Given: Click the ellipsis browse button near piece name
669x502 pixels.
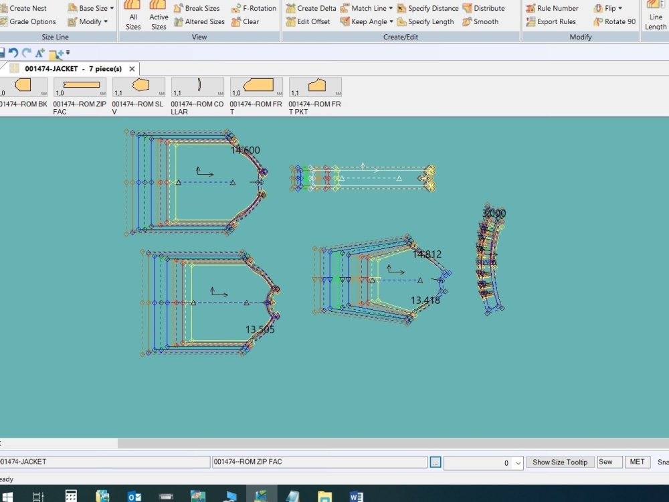Looking at the screenshot, I should 436,462.
